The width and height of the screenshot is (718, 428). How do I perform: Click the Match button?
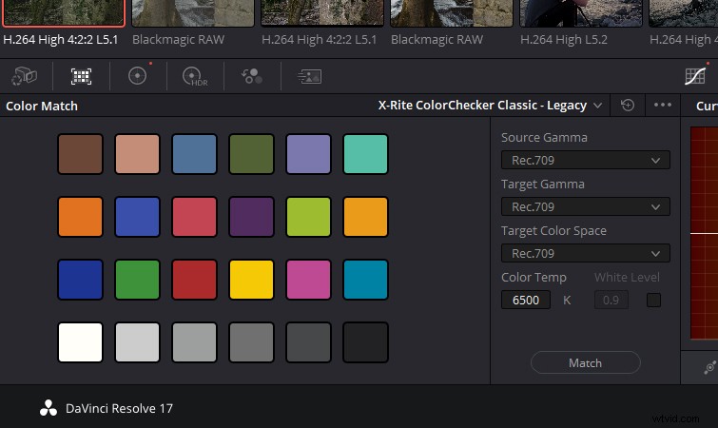point(585,363)
